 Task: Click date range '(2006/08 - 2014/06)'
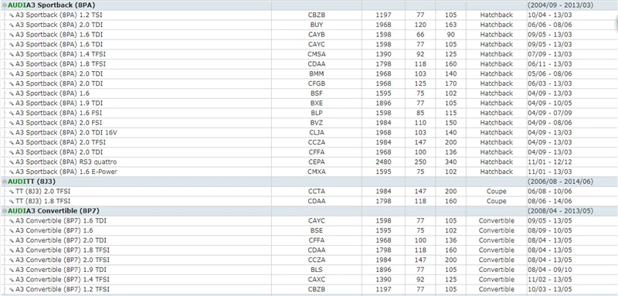click(560, 182)
